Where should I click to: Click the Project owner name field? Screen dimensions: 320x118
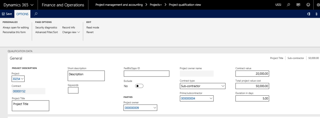[x=196, y=74]
